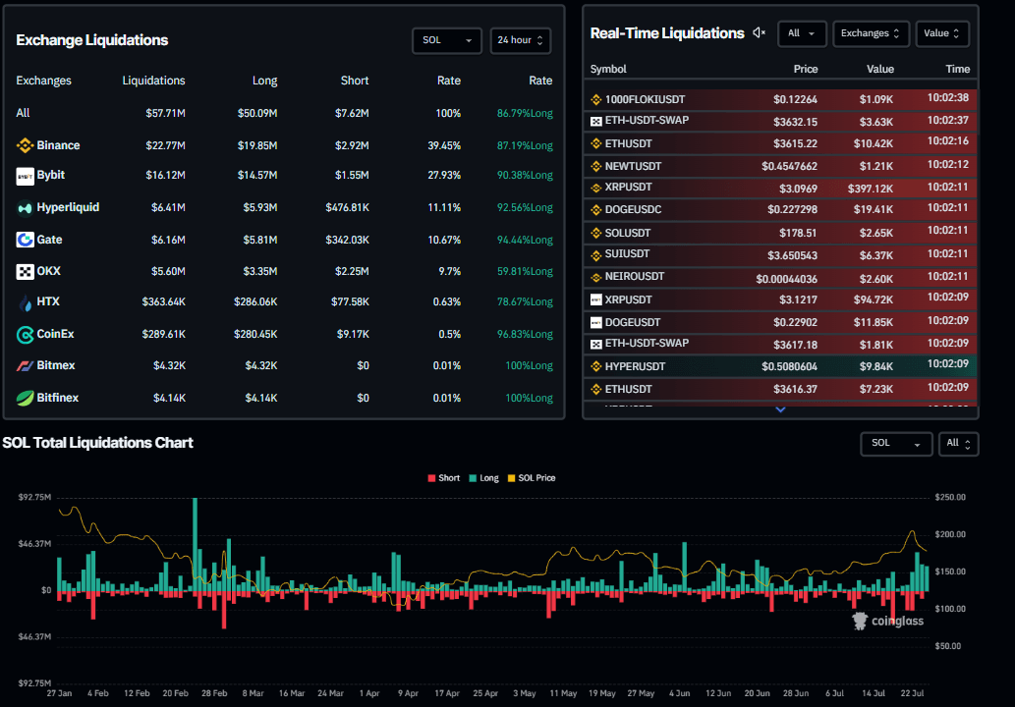Open the 24 hour timeframe selector

(x=520, y=40)
